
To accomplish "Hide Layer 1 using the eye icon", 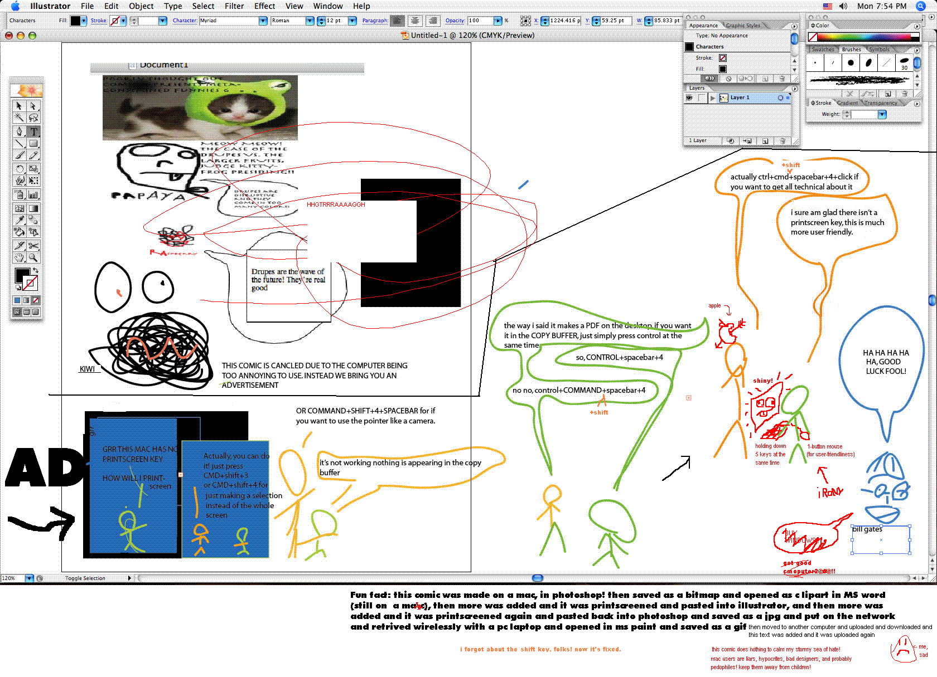I will pos(689,98).
